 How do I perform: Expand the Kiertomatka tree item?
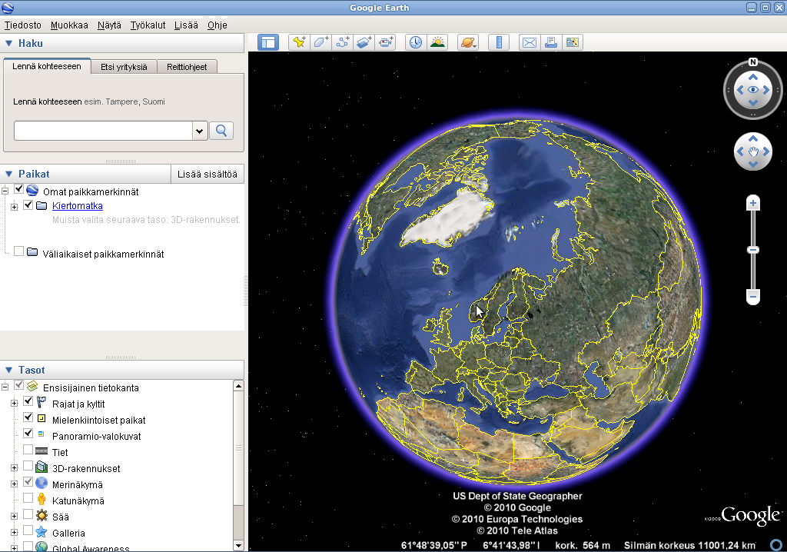[14, 206]
